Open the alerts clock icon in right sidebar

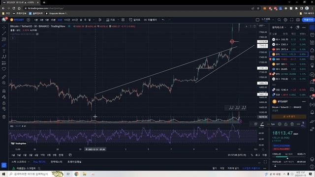pos(312,35)
